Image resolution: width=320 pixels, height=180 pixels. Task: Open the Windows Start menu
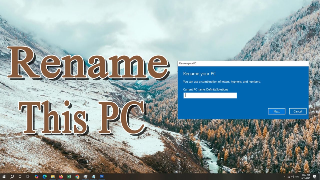pyautogui.click(x=4, y=176)
